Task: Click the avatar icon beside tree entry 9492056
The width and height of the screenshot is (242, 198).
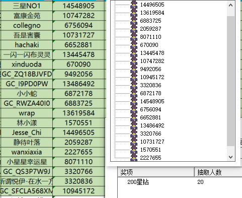Action: pos(134,69)
